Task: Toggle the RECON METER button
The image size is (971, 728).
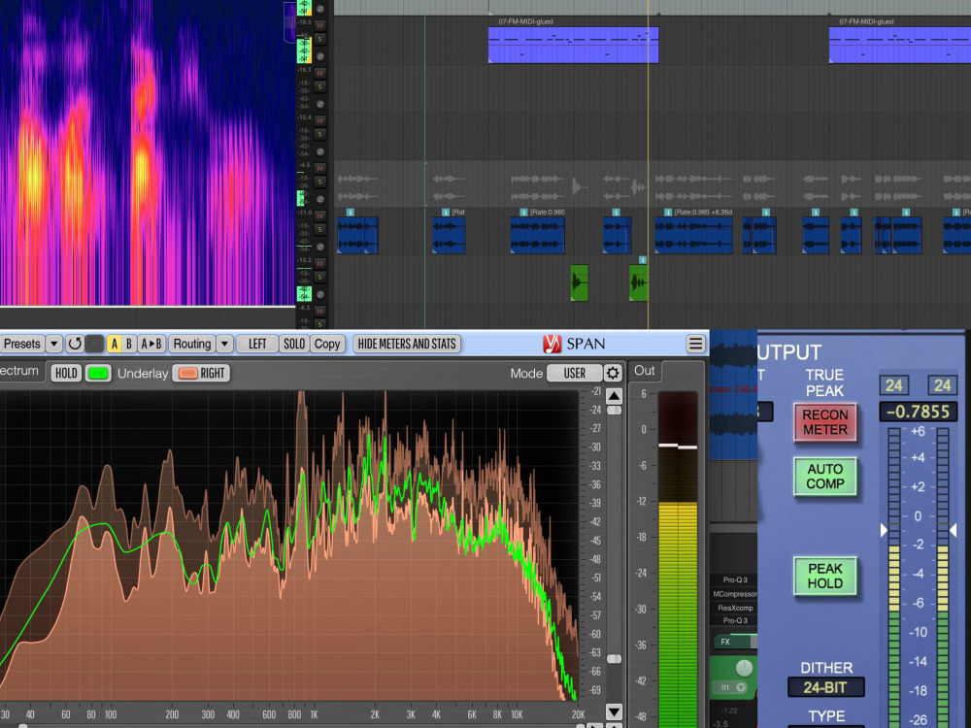Action: 824,422
